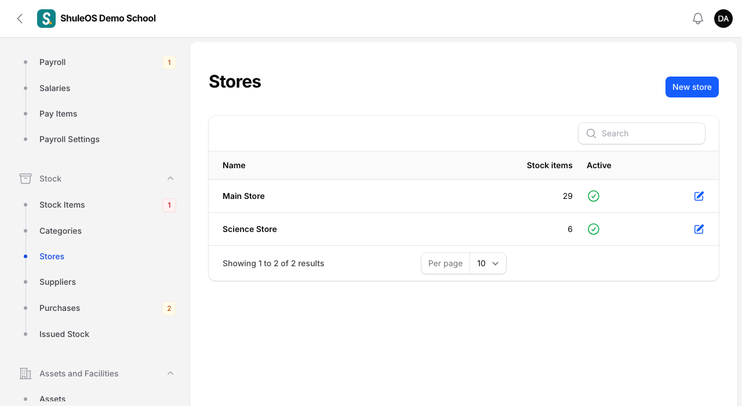The width and height of the screenshot is (742, 406).
Task: Click the Stores page heading
Action: 235,81
